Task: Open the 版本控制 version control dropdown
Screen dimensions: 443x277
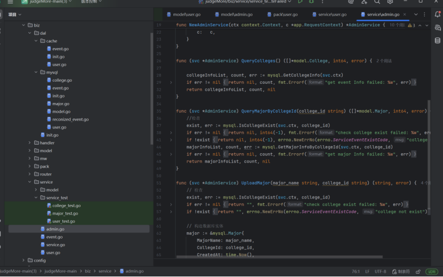Action: pyautogui.click(x=91, y=2)
